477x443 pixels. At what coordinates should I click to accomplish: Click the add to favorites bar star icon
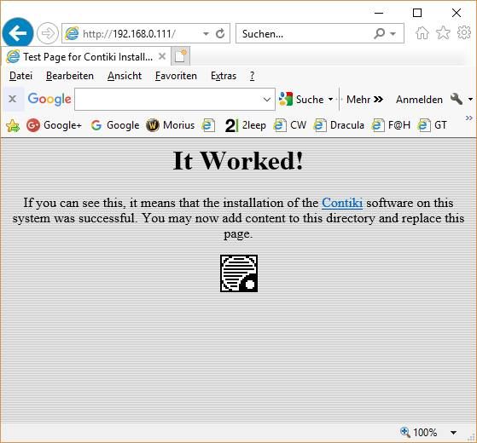coord(13,125)
